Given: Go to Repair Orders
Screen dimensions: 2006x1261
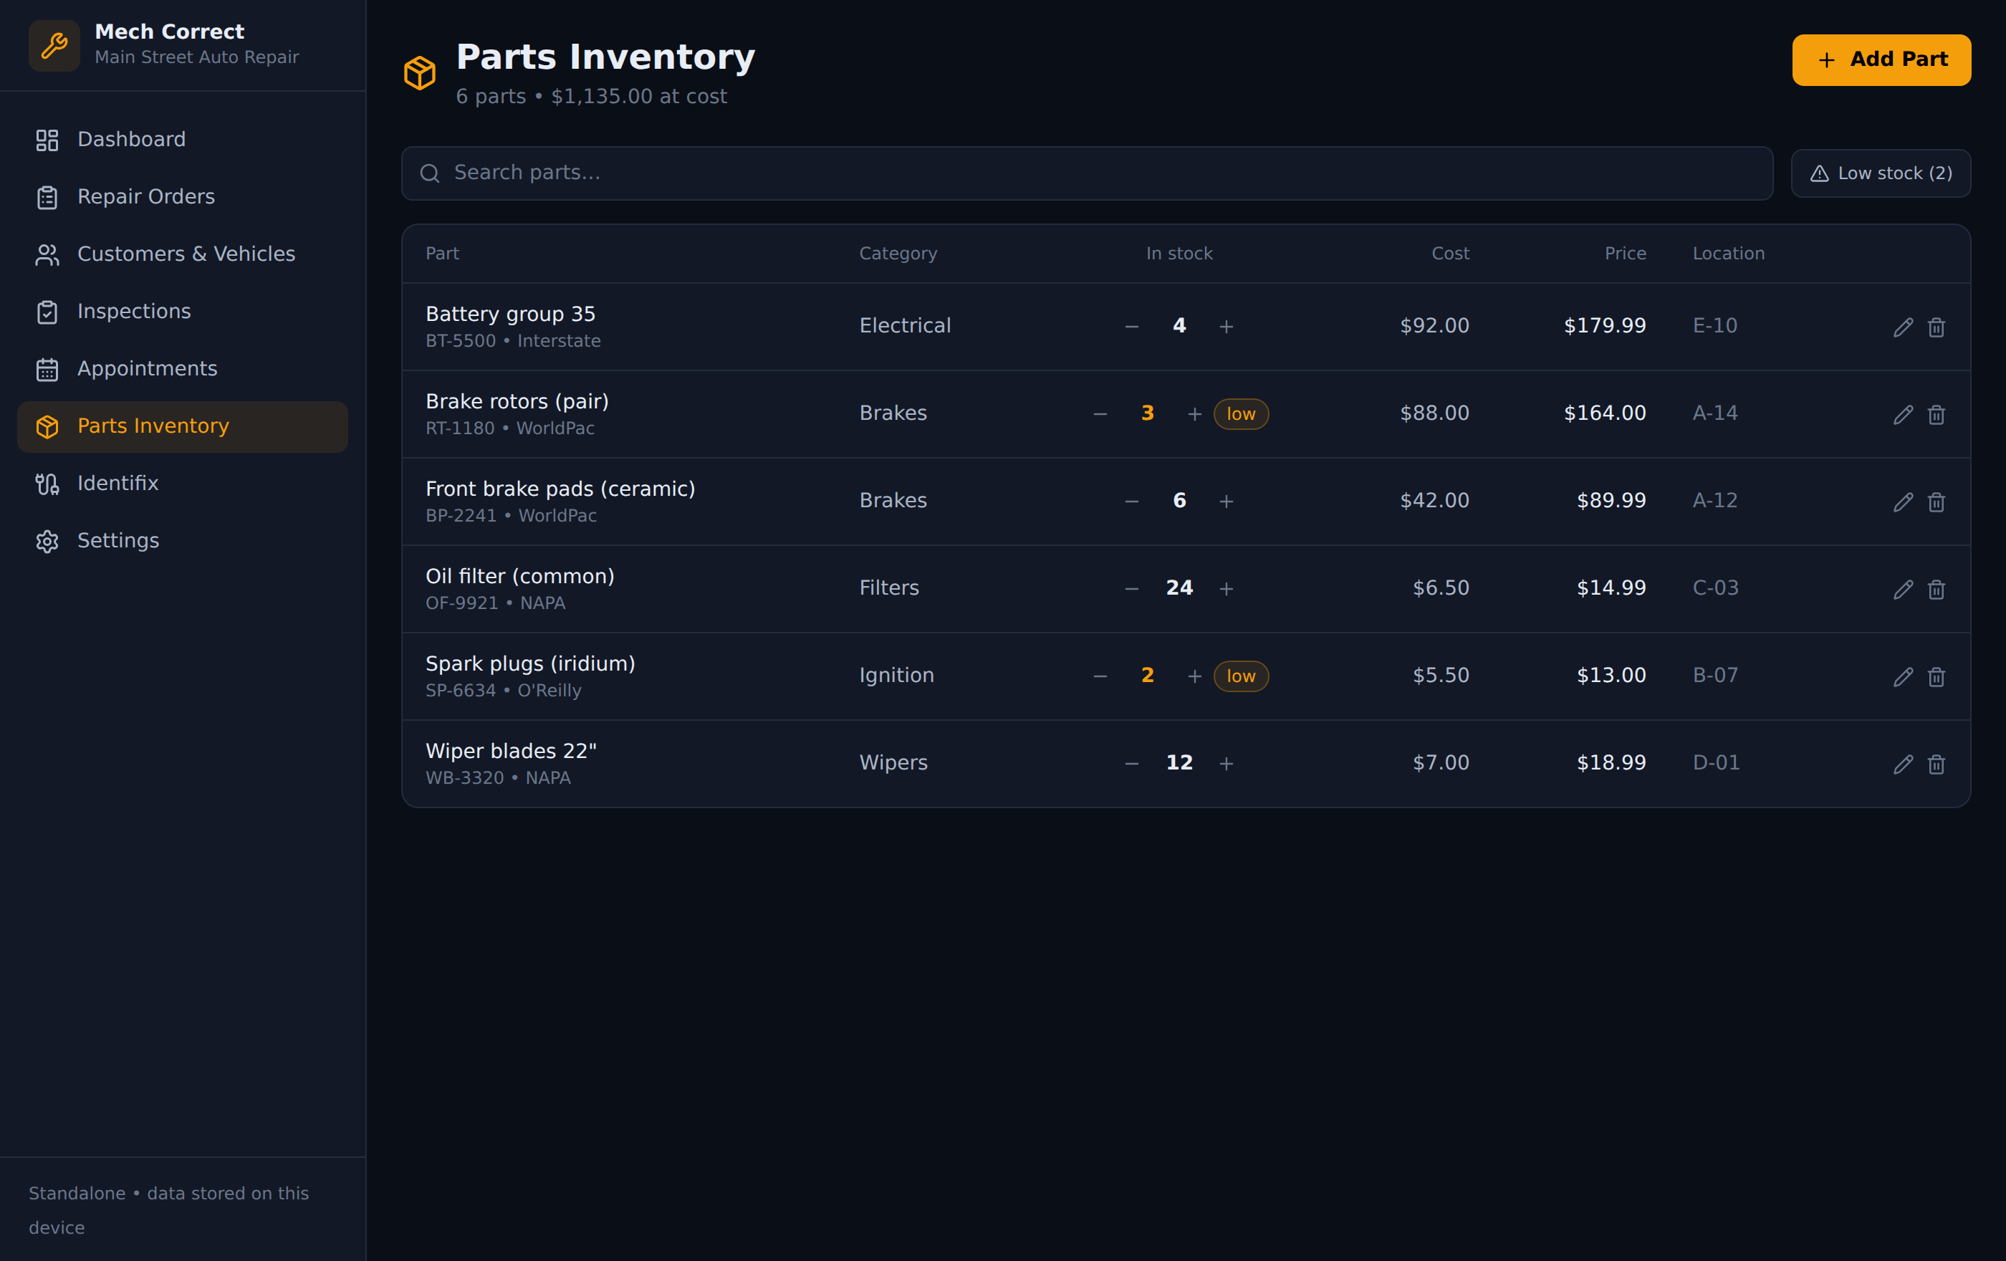Looking at the screenshot, I should [x=183, y=198].
